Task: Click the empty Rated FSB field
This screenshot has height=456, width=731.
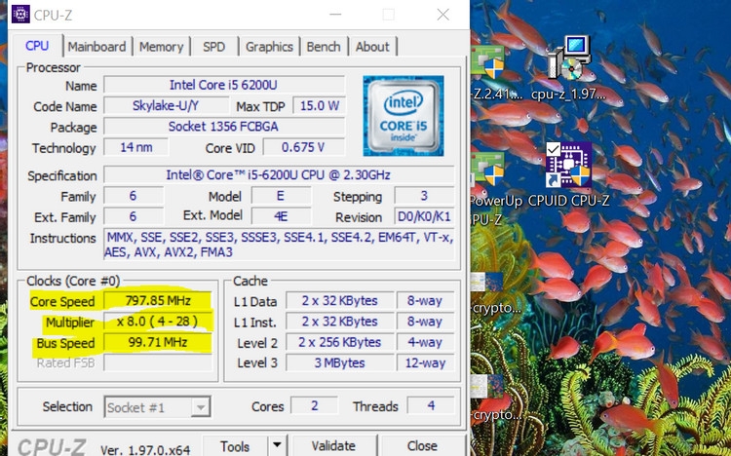Action: click(x=158, y=362)
